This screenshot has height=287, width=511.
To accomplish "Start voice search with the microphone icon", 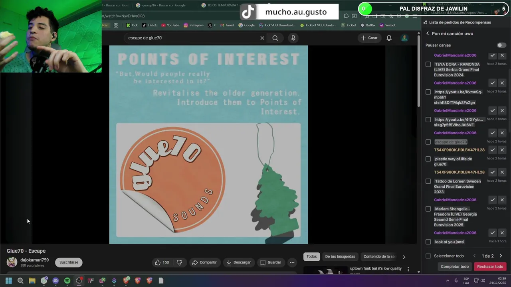I will pos(293,38).
